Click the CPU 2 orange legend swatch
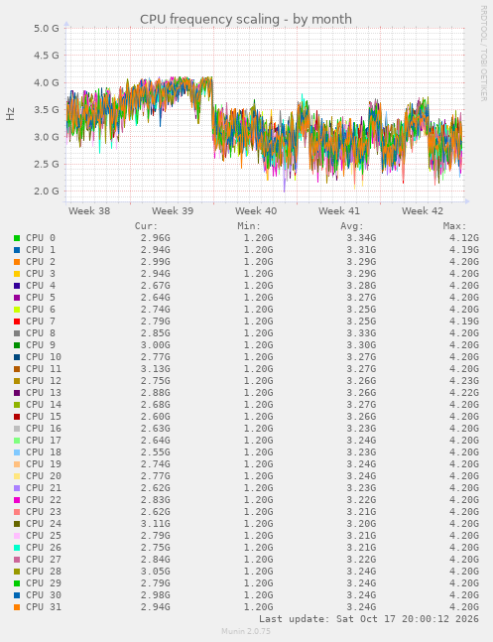The height and width of the screenshot is (642, 493). pyautogui.click(x=17, y=262)
